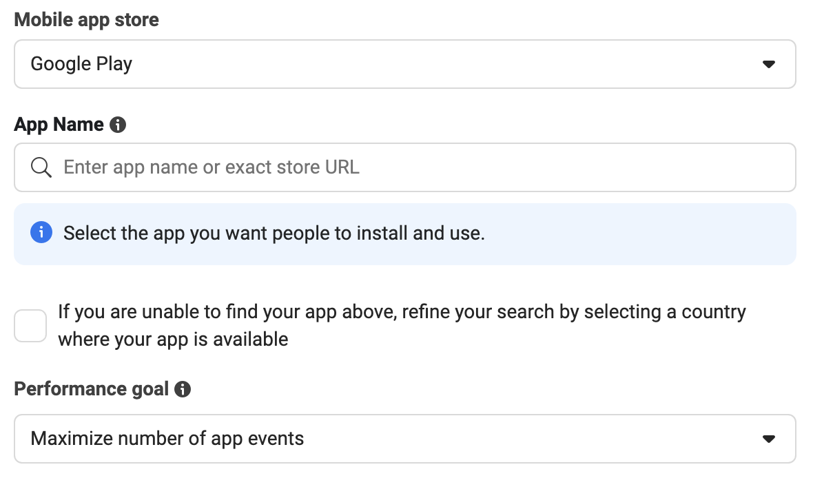
Task: Click the 'Mobile app store' label
Action: (86, 20)
